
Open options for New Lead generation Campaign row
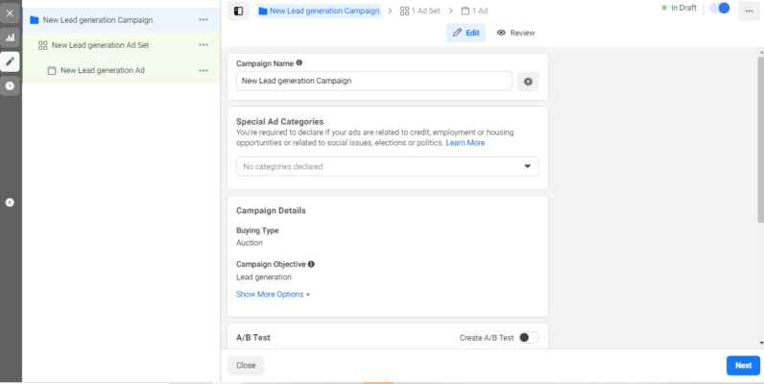(203, 20)
